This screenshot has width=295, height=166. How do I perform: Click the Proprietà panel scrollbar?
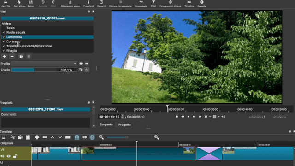click(94, 117)
